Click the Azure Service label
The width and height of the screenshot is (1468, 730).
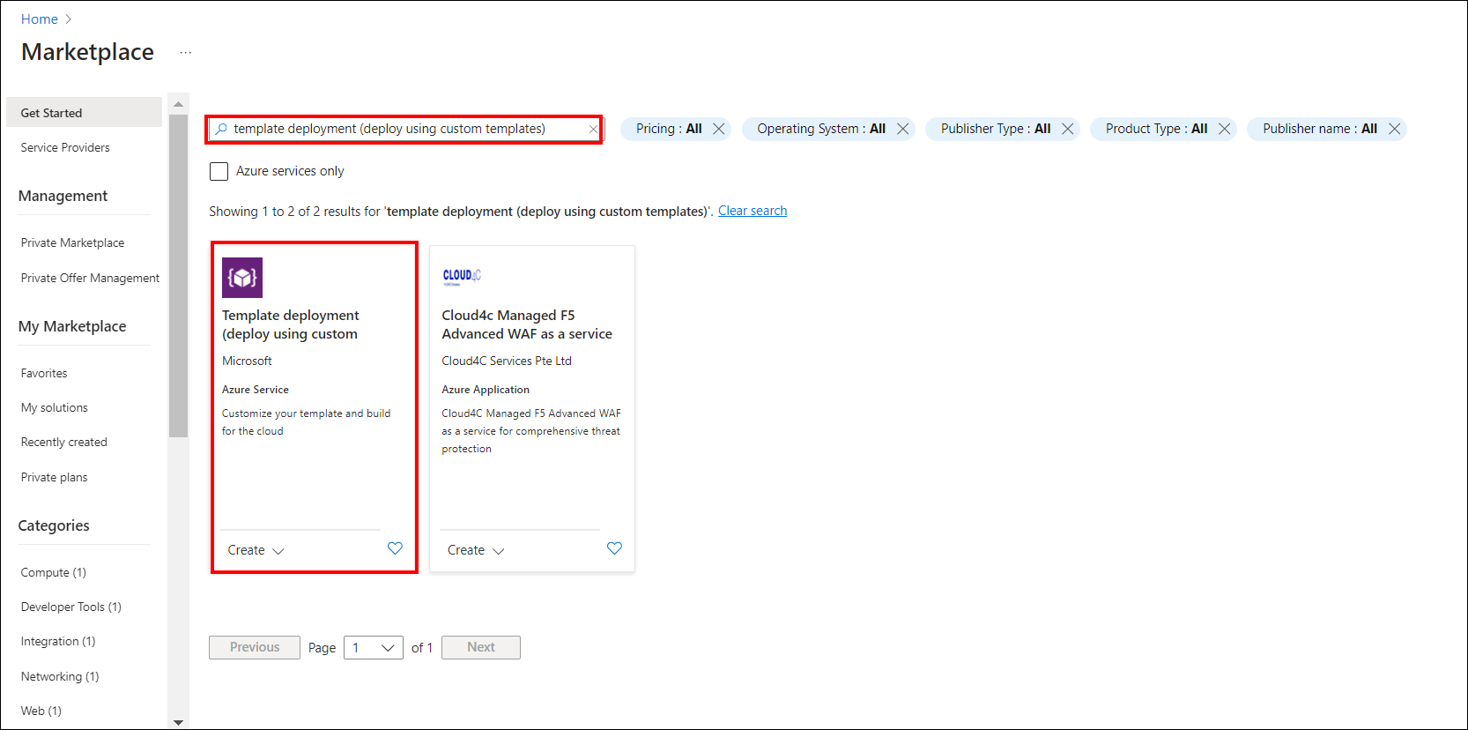tap(256, 390)
